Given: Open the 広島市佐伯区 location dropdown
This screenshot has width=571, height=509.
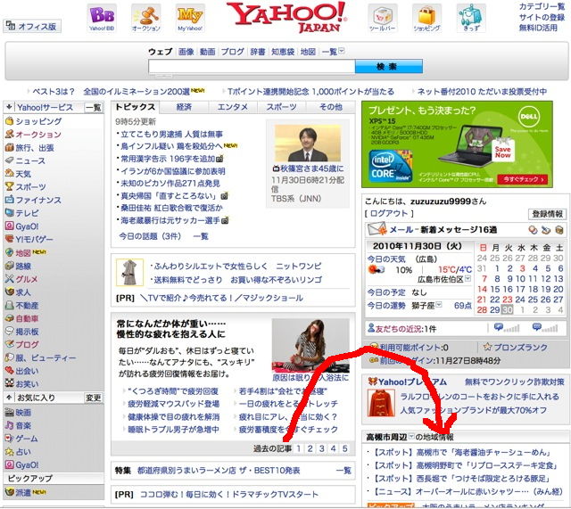Looking at the screenshot, I should (x=468, y=279).
